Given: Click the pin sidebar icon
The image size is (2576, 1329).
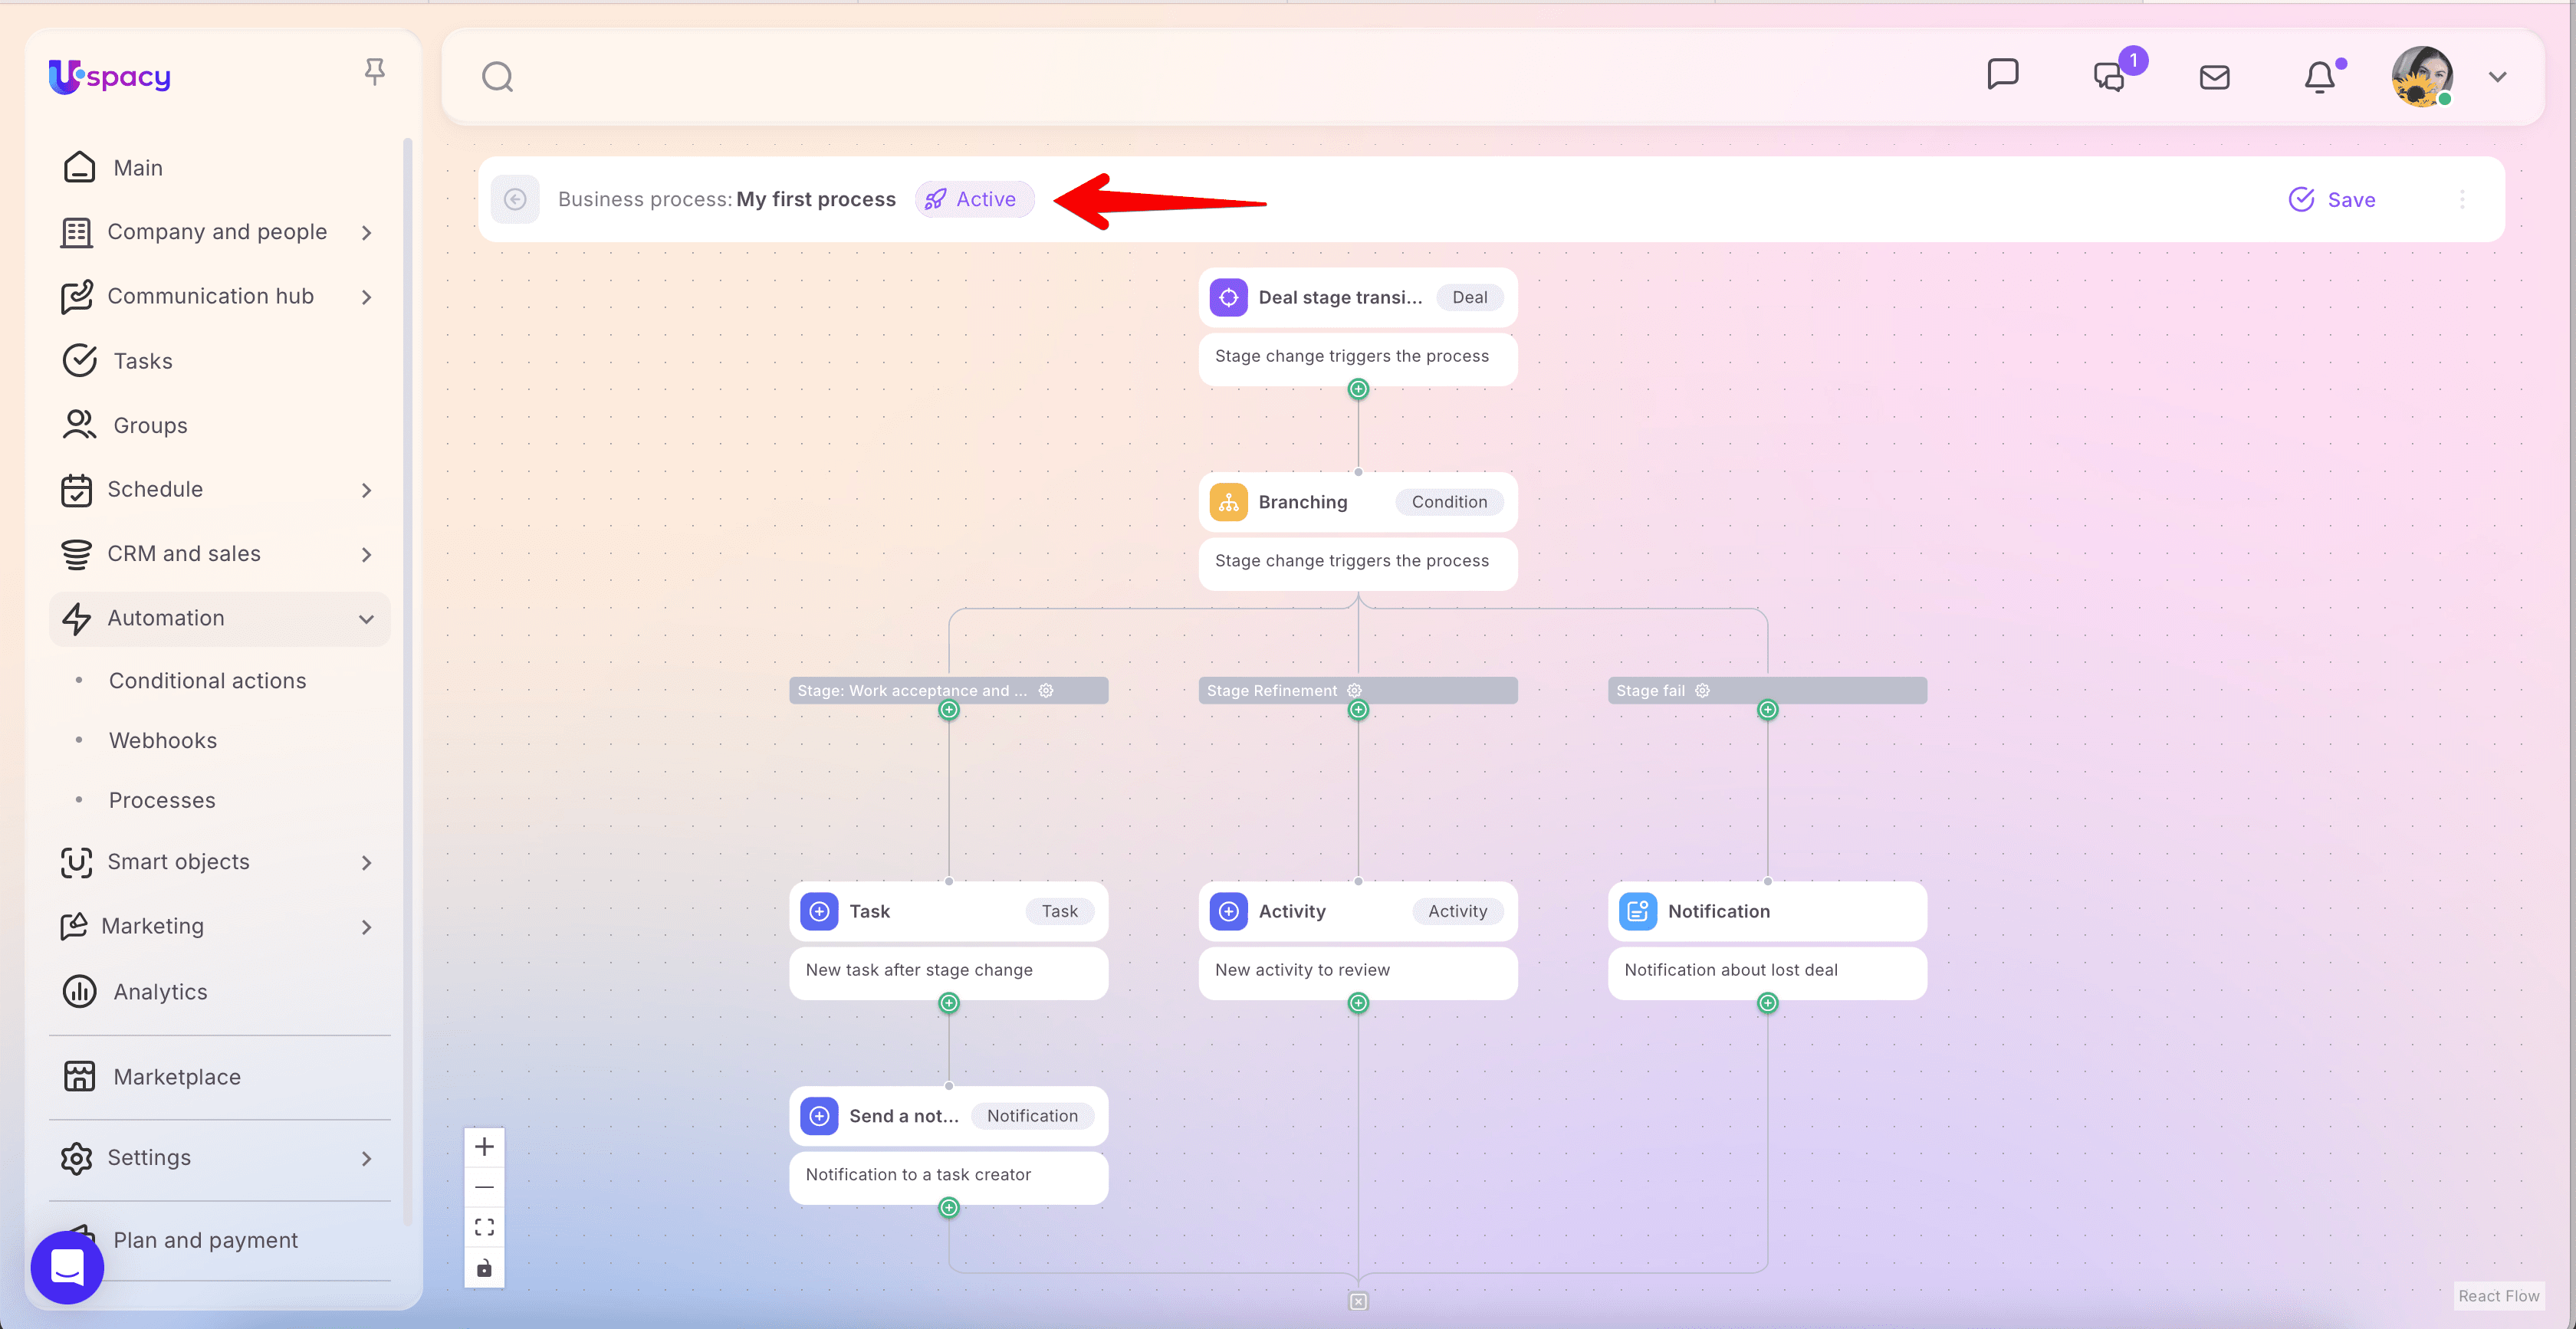Looking at the screenshot, I should point(374,72).
